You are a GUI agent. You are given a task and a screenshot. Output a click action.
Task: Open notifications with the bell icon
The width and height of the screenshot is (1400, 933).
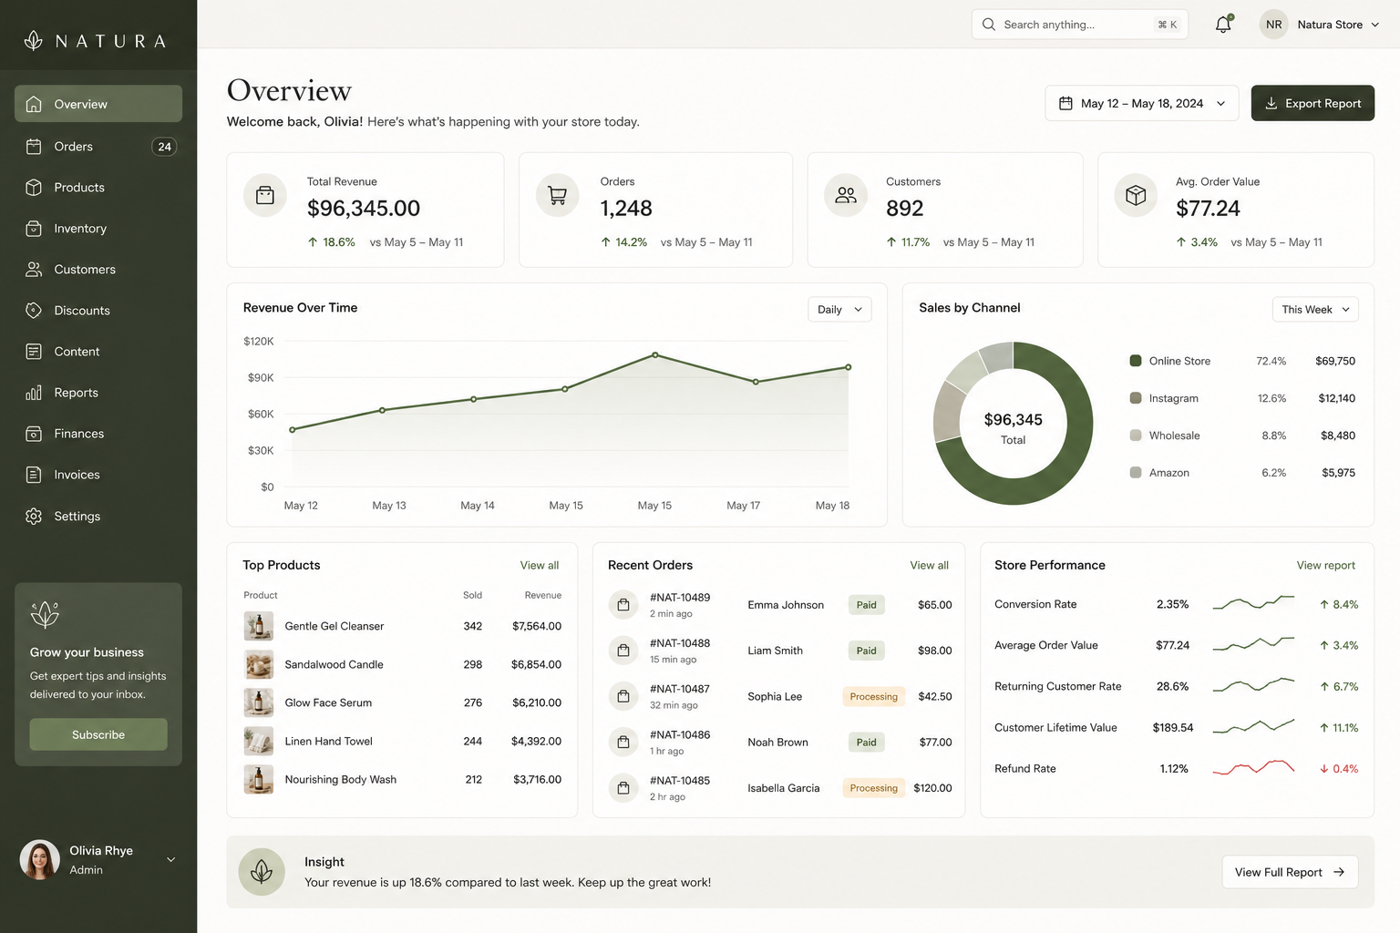pos(1223,25)
